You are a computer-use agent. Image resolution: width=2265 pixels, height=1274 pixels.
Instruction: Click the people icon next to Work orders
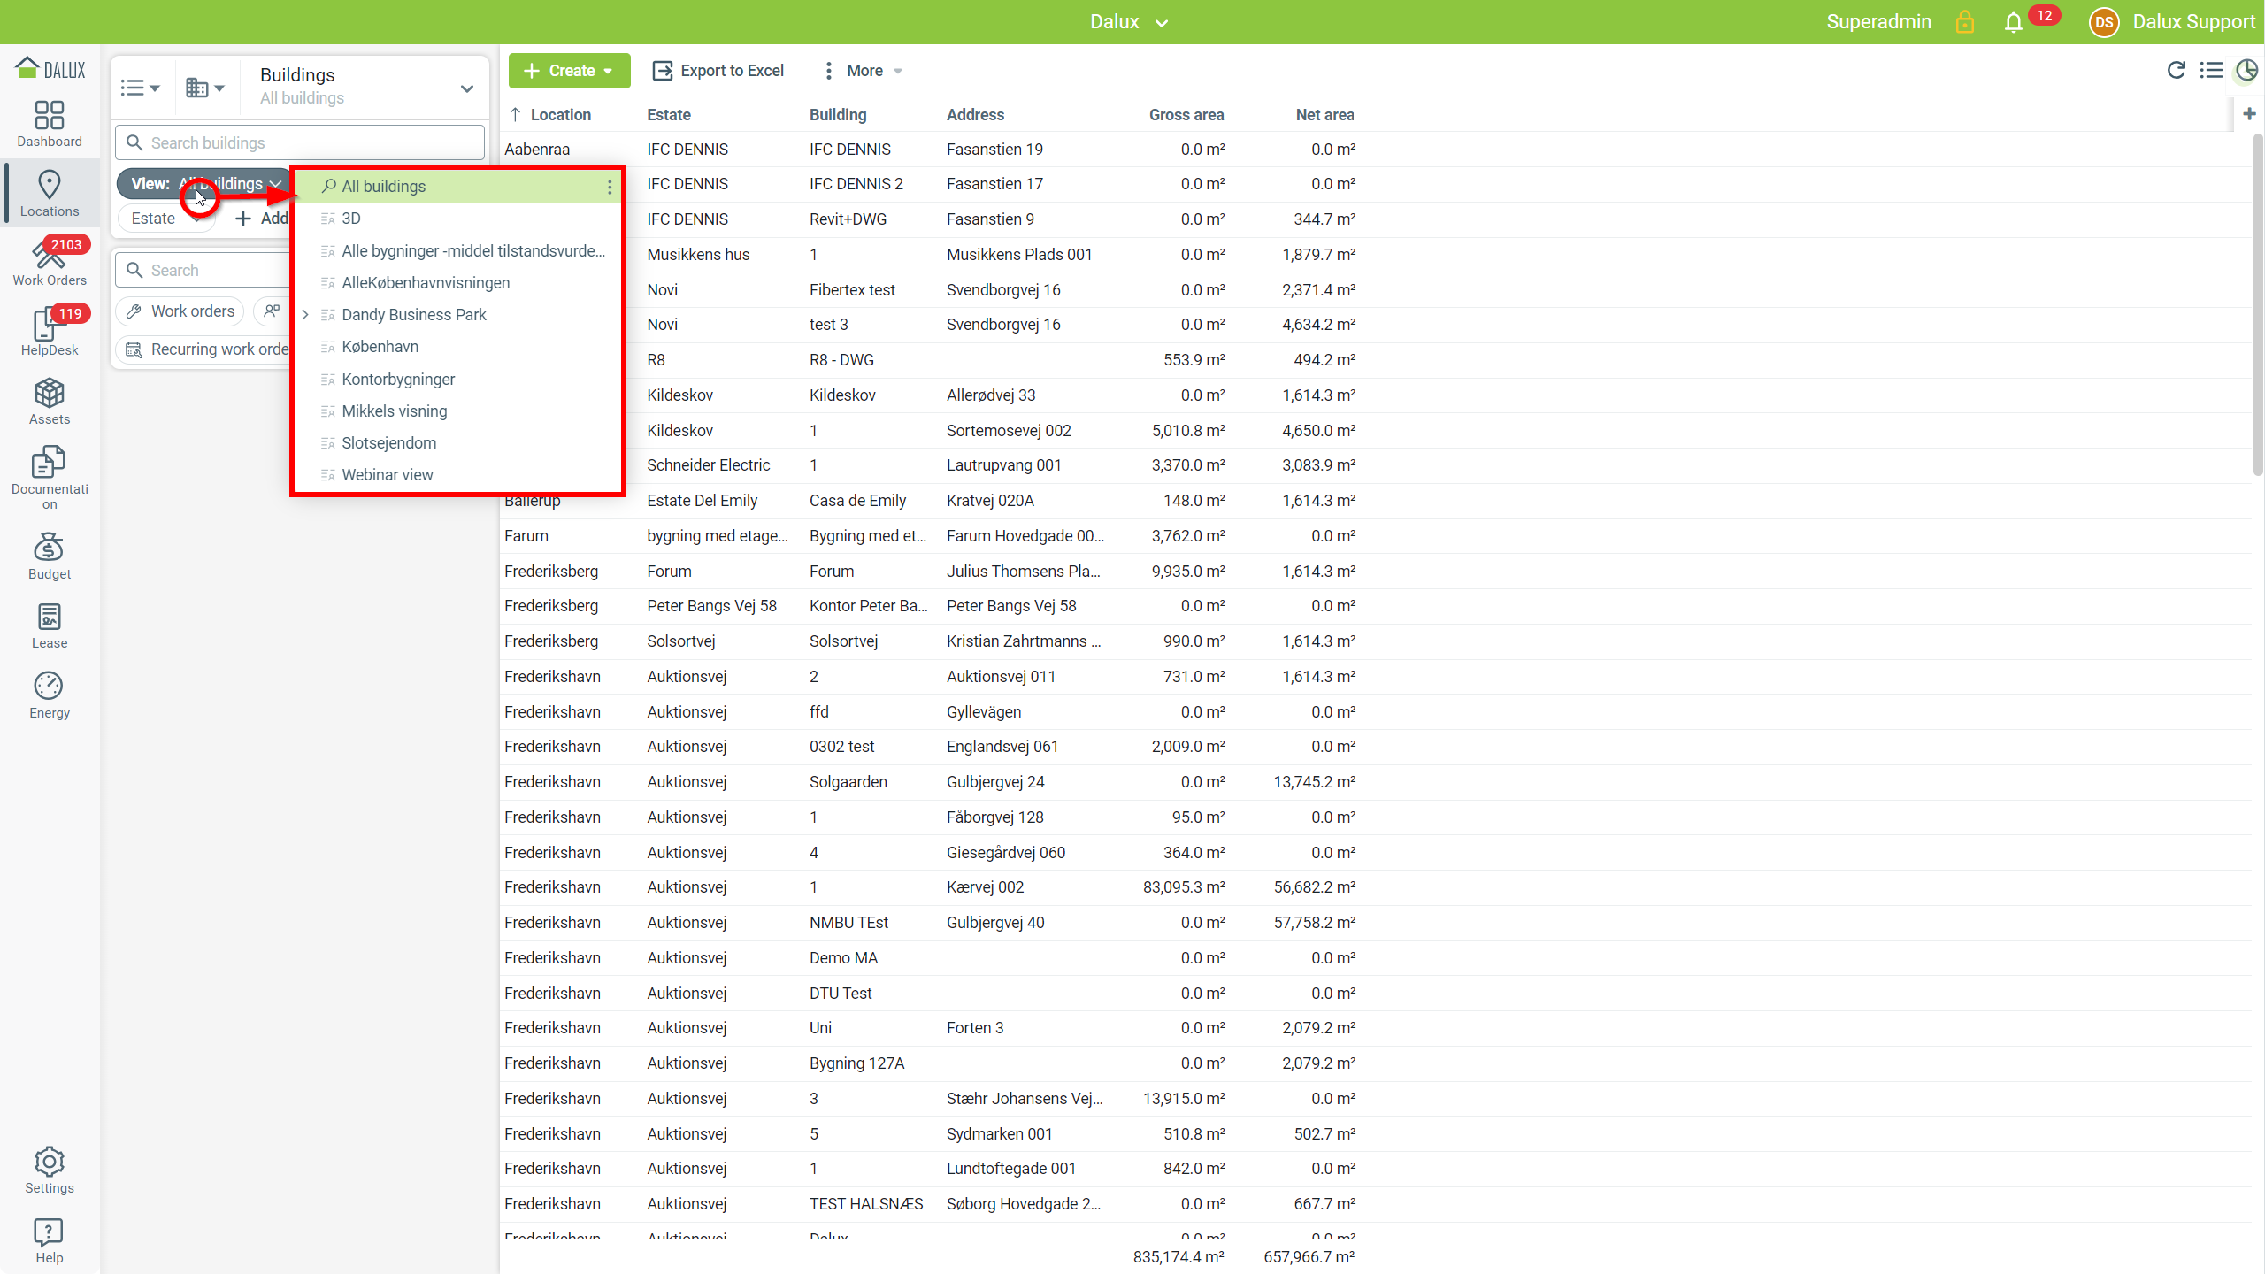click(x=272, y=311)
